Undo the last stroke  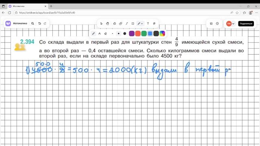point(39,24)
